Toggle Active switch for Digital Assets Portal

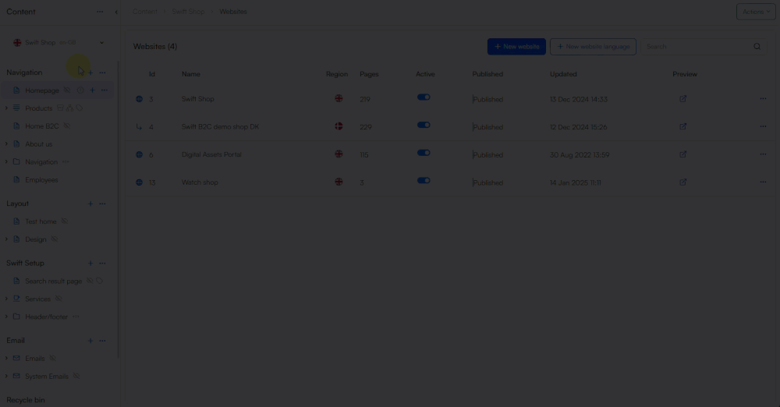[x=424, y=154]
